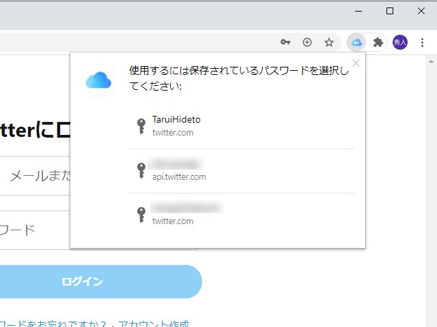Viewport: 437px width, 327px height.
Task: Minimize the Chrome window
Action: (358, 11)
